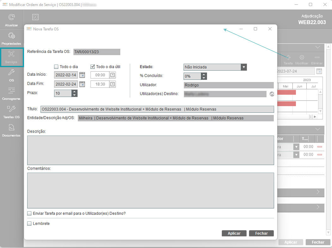The height and width of the screenshot is (248, 332).
Task: Adjust the Prazo value spinner
Action: pyautogui.click(x=74, y=93)
